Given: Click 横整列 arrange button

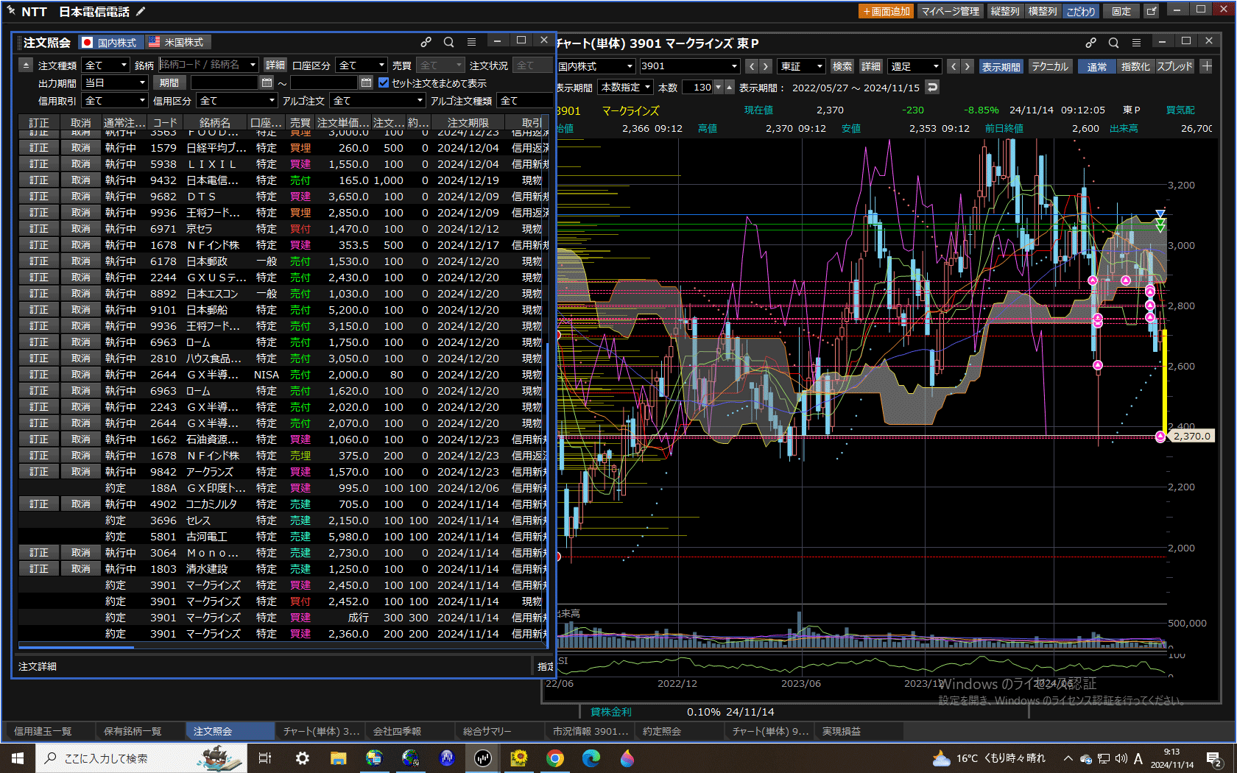Looking at the screenshot, I should click(1042, 11).
